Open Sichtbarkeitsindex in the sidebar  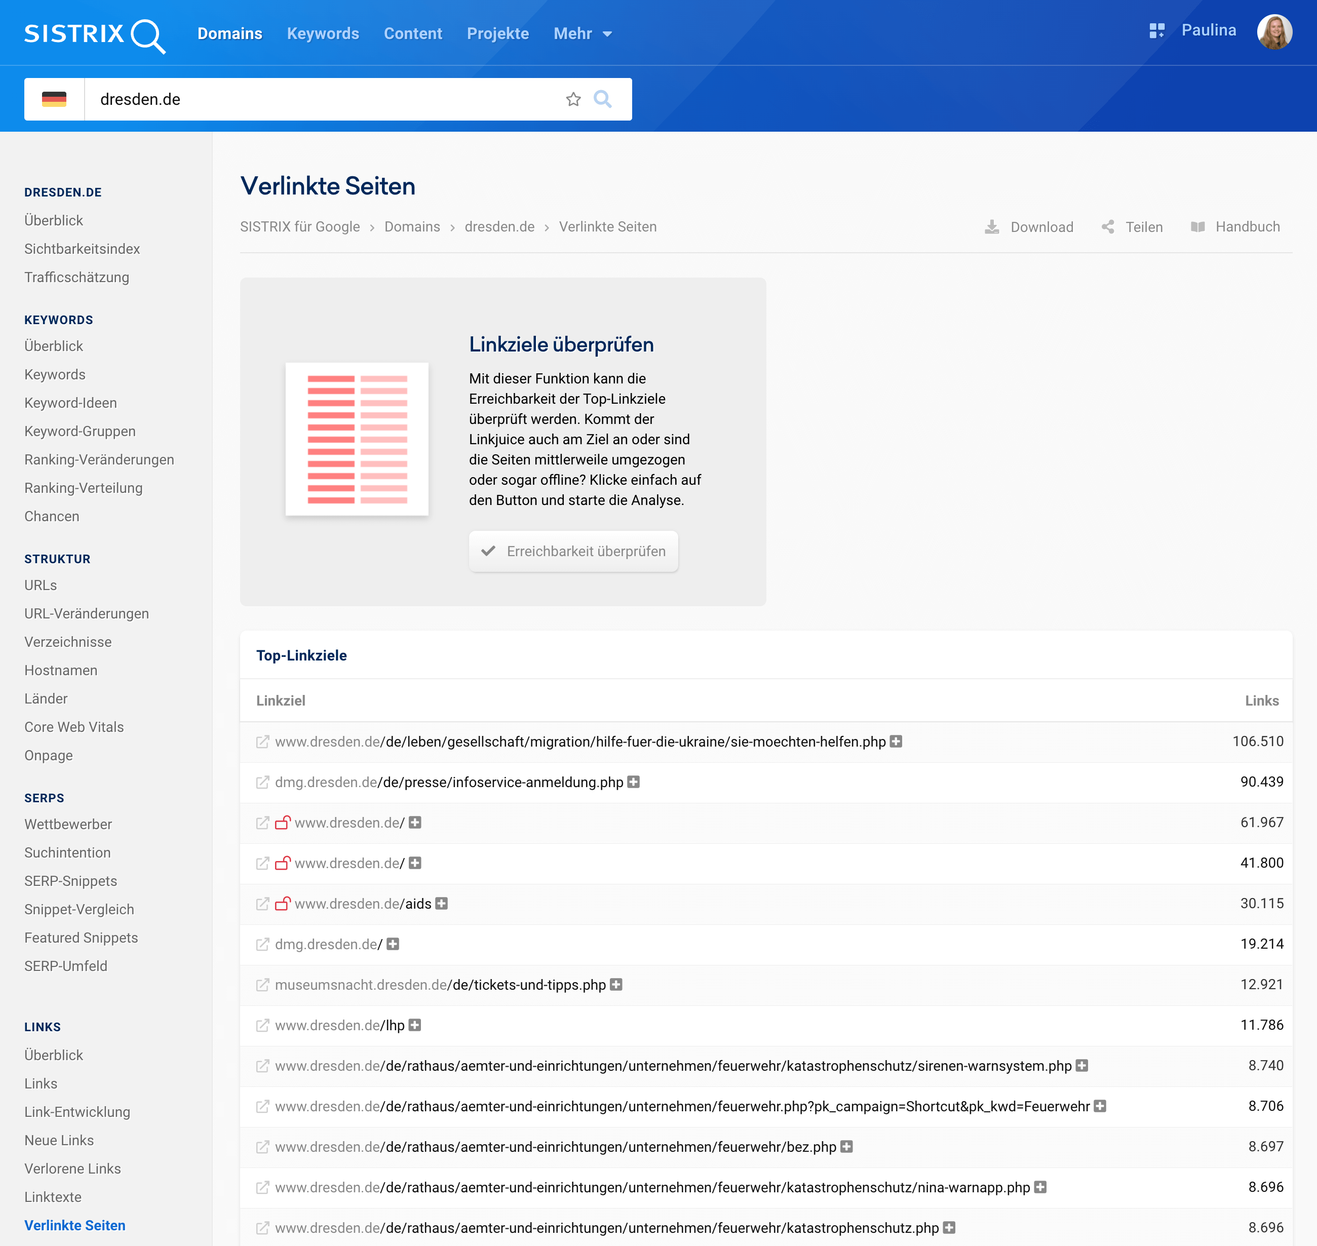[83, 249]
